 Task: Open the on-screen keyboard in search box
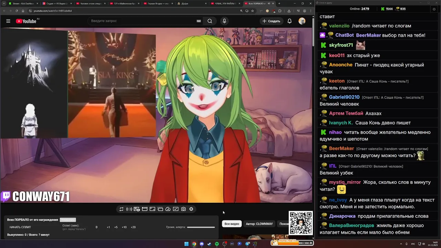pyautogui.click(x=199, y=21)
